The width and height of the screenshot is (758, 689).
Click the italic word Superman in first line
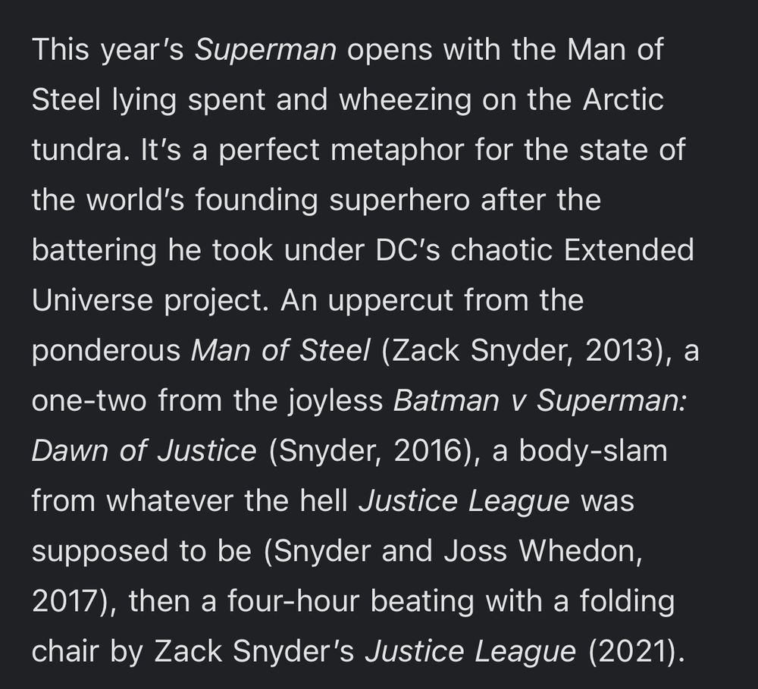tap(265, 50)
